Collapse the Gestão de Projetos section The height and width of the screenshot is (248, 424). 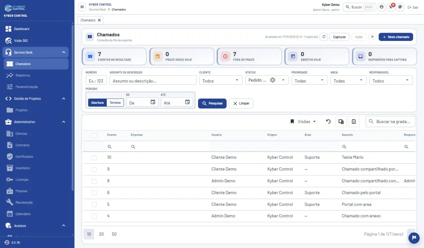(36, 99)
